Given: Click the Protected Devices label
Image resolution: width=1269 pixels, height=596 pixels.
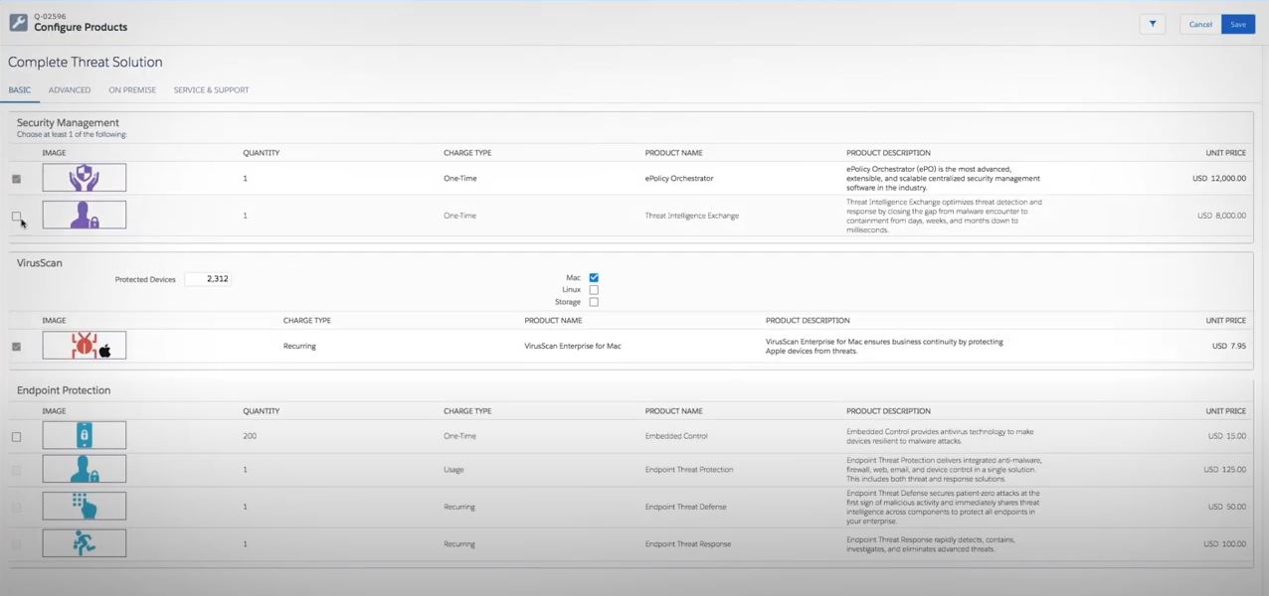Looking at the screenshot, I should (145, 280).
